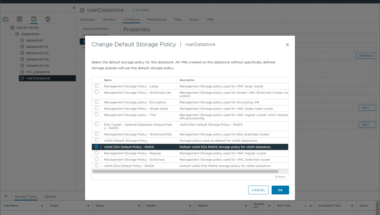
Task: Click the datastore icon beside HCI_Datastore
Action: [x=22, y=72]
